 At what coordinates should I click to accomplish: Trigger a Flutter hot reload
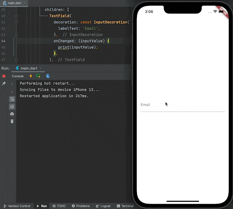[31, 76]
